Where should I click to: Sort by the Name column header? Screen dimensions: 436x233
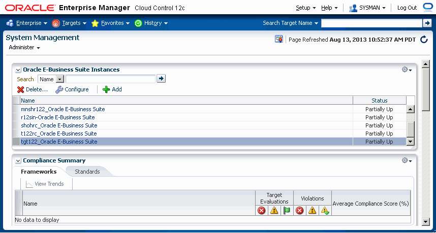(186, 101)
